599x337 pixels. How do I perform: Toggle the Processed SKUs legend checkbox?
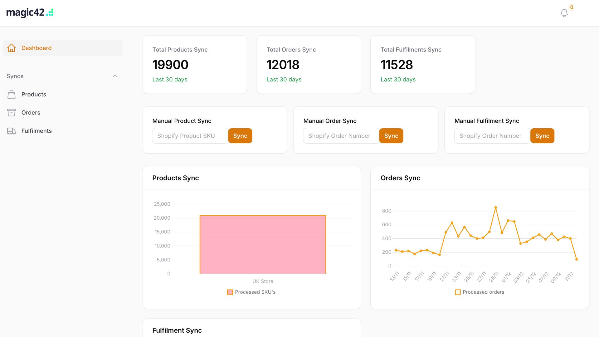(230, 292)
